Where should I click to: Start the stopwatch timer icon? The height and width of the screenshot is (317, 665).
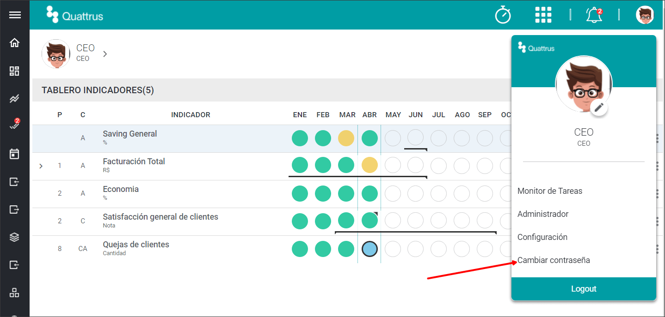[503, 15]
